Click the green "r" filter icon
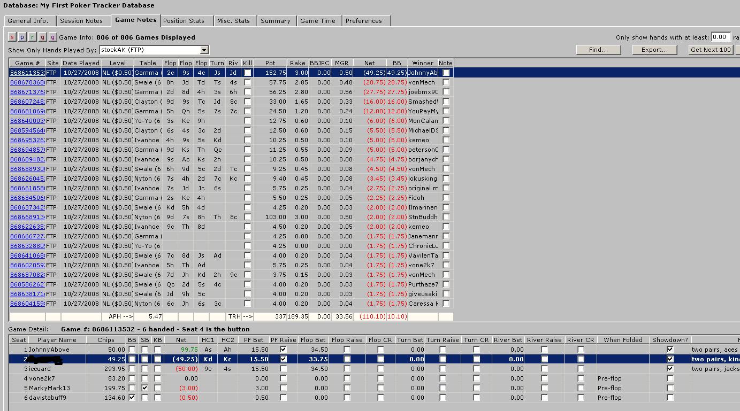Image resolution: width=740 pixels, height=411 pixels. point(32,37)
